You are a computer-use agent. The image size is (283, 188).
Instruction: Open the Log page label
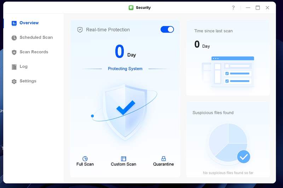click(23, 66)
